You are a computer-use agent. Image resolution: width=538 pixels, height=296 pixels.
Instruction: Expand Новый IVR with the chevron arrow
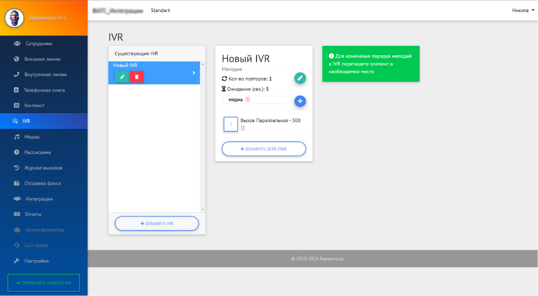(x=194, y=73)
